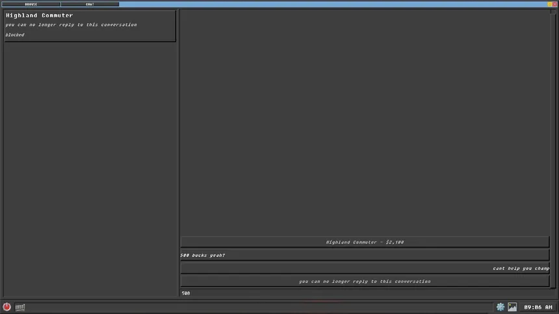Click the Highland Commuter - $2,100 listing header

tap(365, 242)
